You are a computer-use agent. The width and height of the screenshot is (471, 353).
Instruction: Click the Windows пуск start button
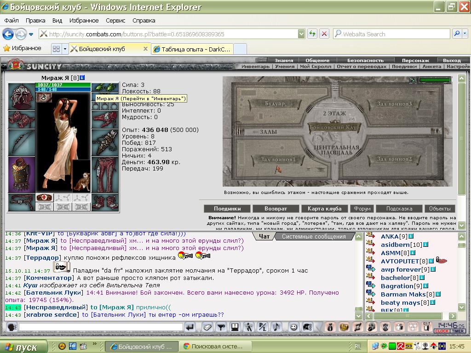(23, 347)
